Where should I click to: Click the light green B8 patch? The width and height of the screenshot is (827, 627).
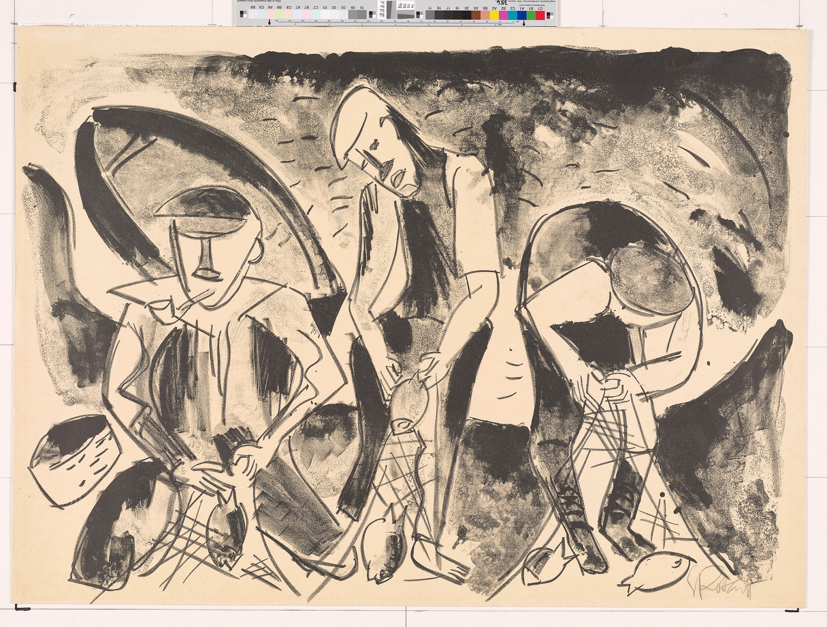pos(280,15)
